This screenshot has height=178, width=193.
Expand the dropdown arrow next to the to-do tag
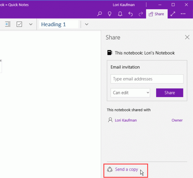pos(31,24)
